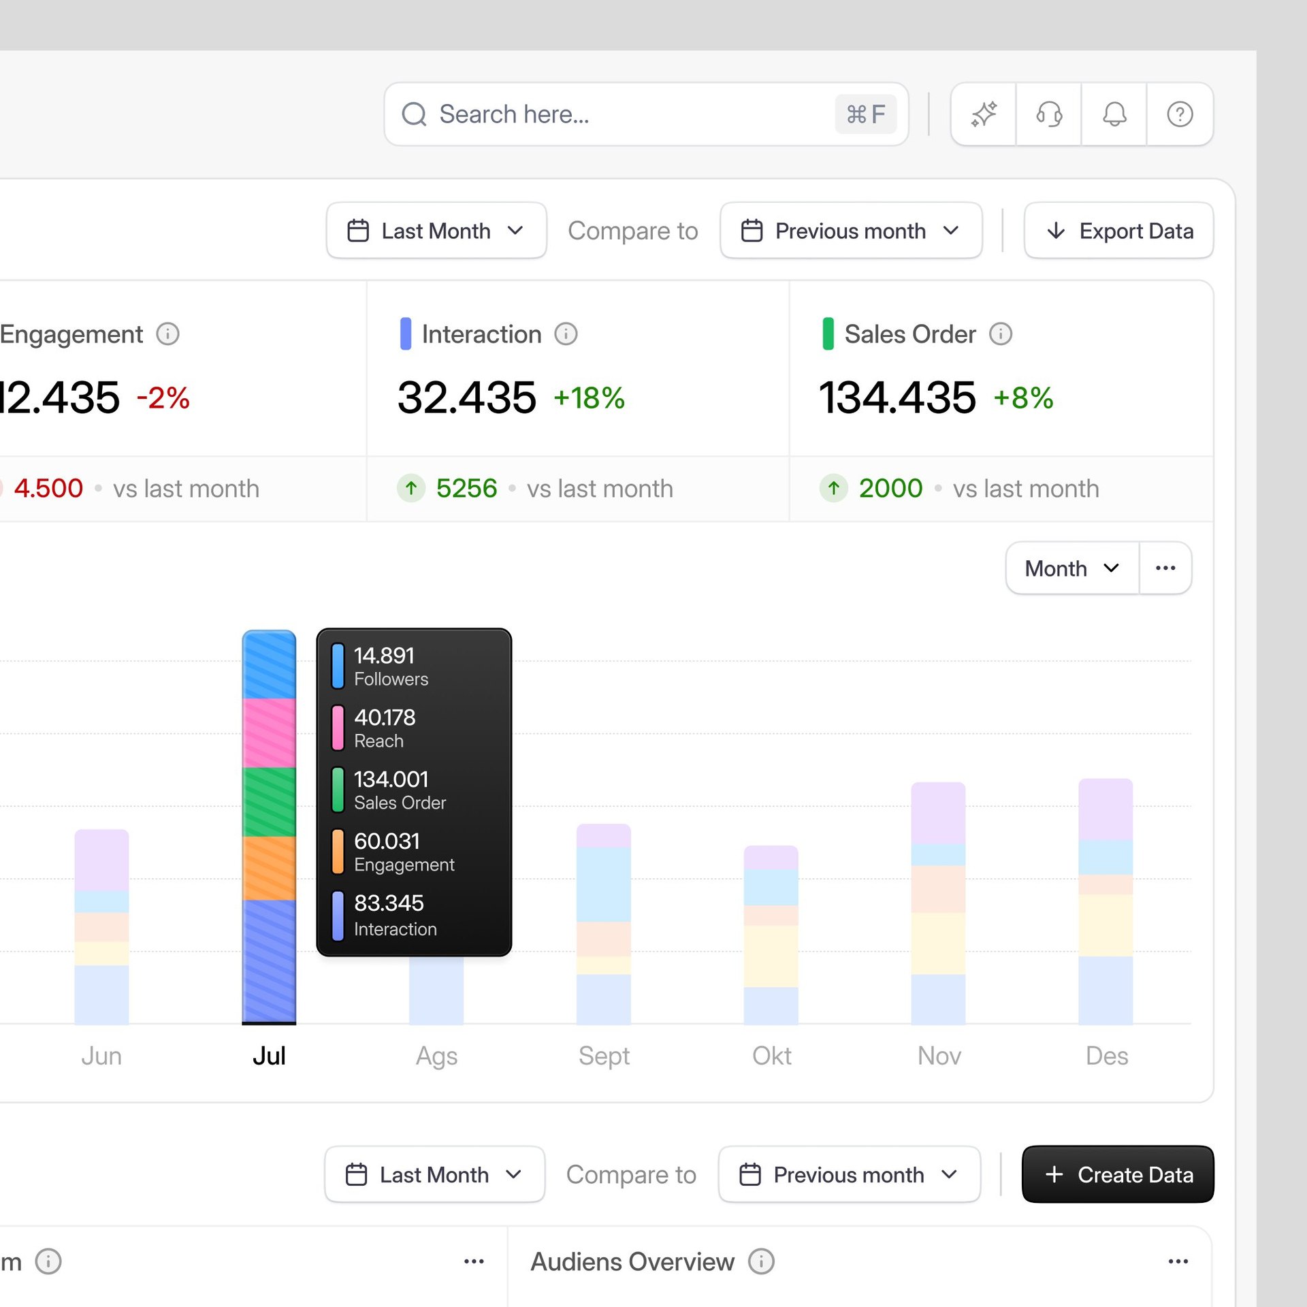
Task: Expand bottom Last Month dropdown
Action: pos(434,1174)
